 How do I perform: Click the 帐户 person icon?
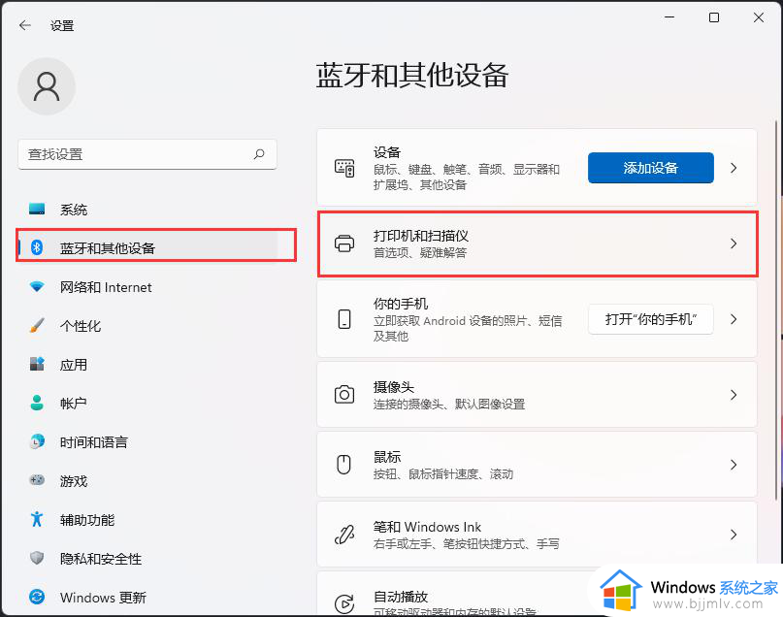click(37, 403)
